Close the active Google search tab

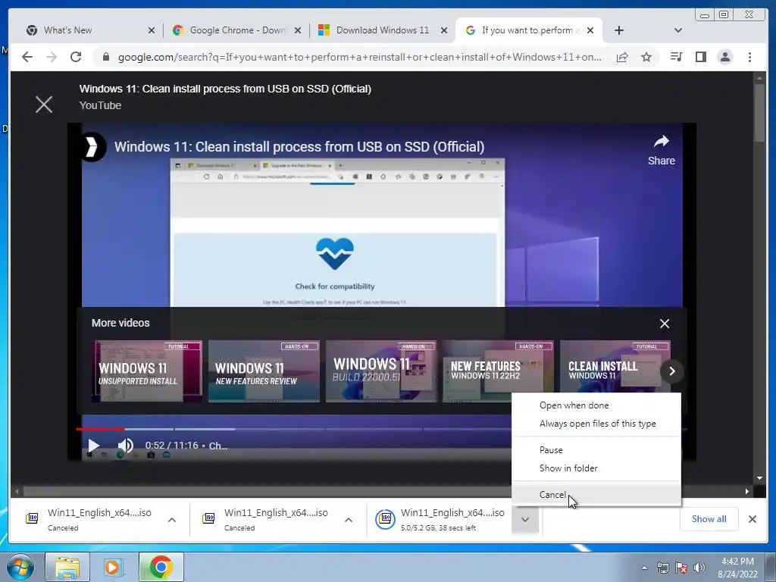(x=590, y=30)
